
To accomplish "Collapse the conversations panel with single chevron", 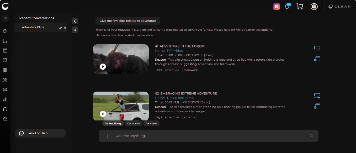I will pos(75,21).
